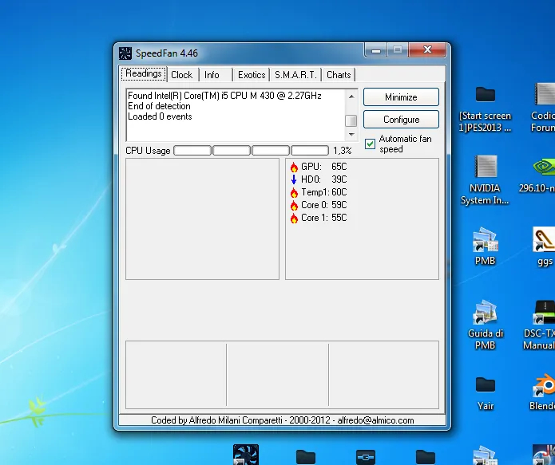Open the NVIDIA System In... desktop icon
This screenshot has height=465, width=555.
485,166
